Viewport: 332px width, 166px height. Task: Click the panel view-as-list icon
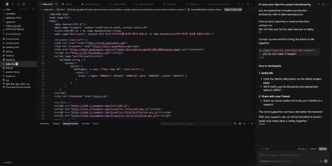point(240,124)
